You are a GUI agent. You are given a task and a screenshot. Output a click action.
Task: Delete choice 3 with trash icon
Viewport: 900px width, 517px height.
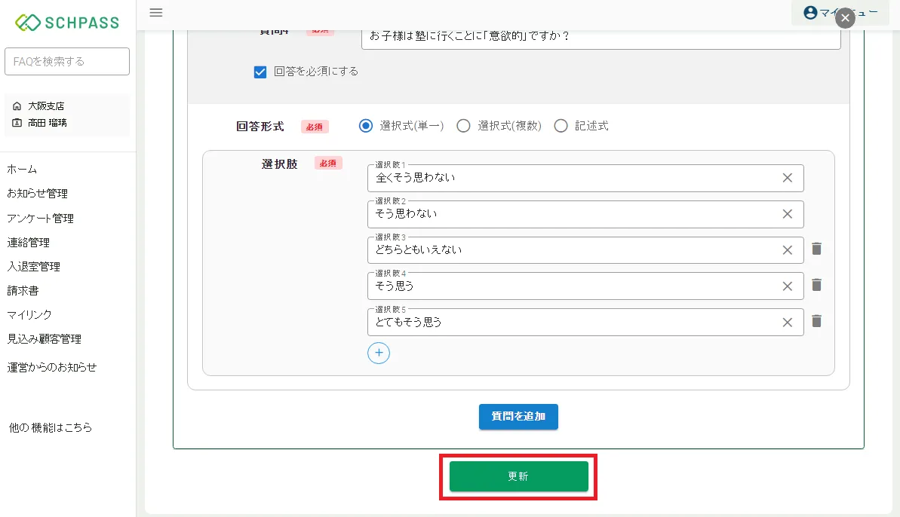816,249
